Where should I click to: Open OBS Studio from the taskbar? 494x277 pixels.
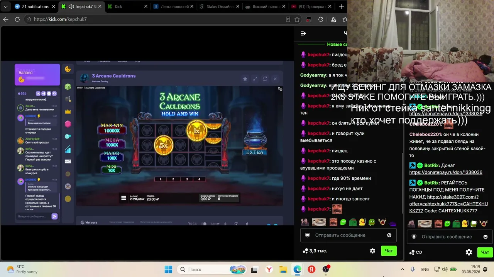click(x=326, y=269)
